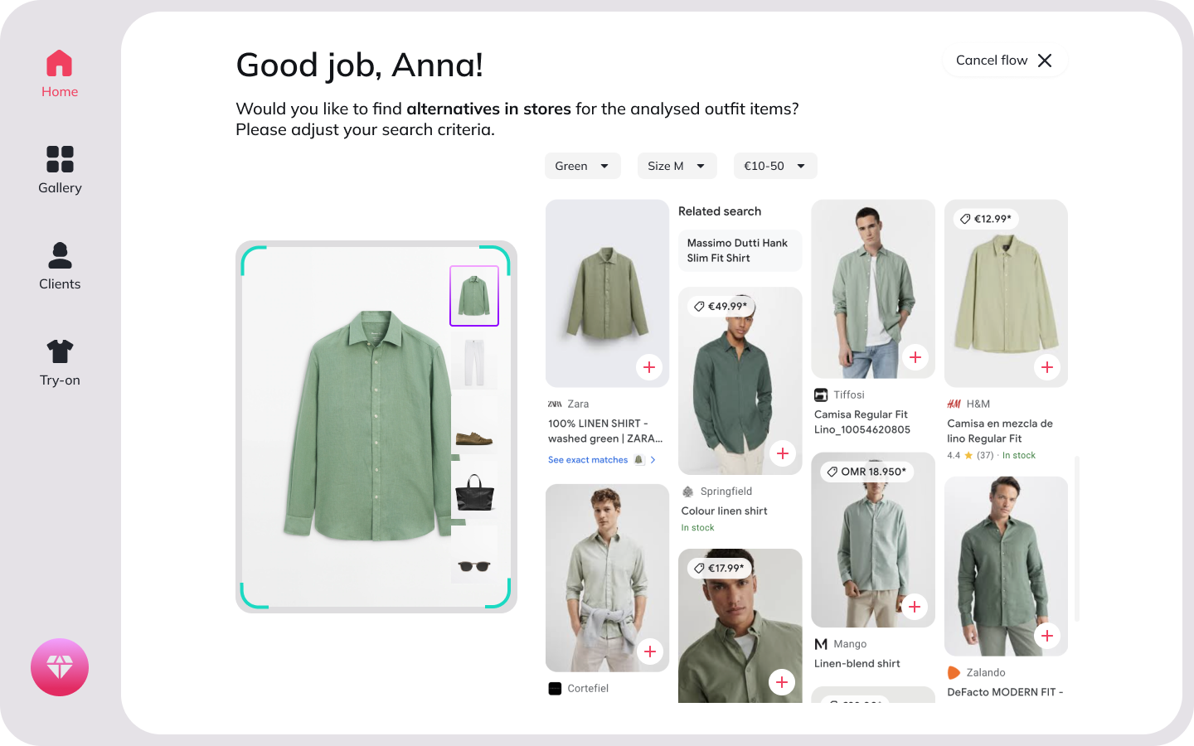
Task: Open the Gallery section
Action: [x=60, y=170]
